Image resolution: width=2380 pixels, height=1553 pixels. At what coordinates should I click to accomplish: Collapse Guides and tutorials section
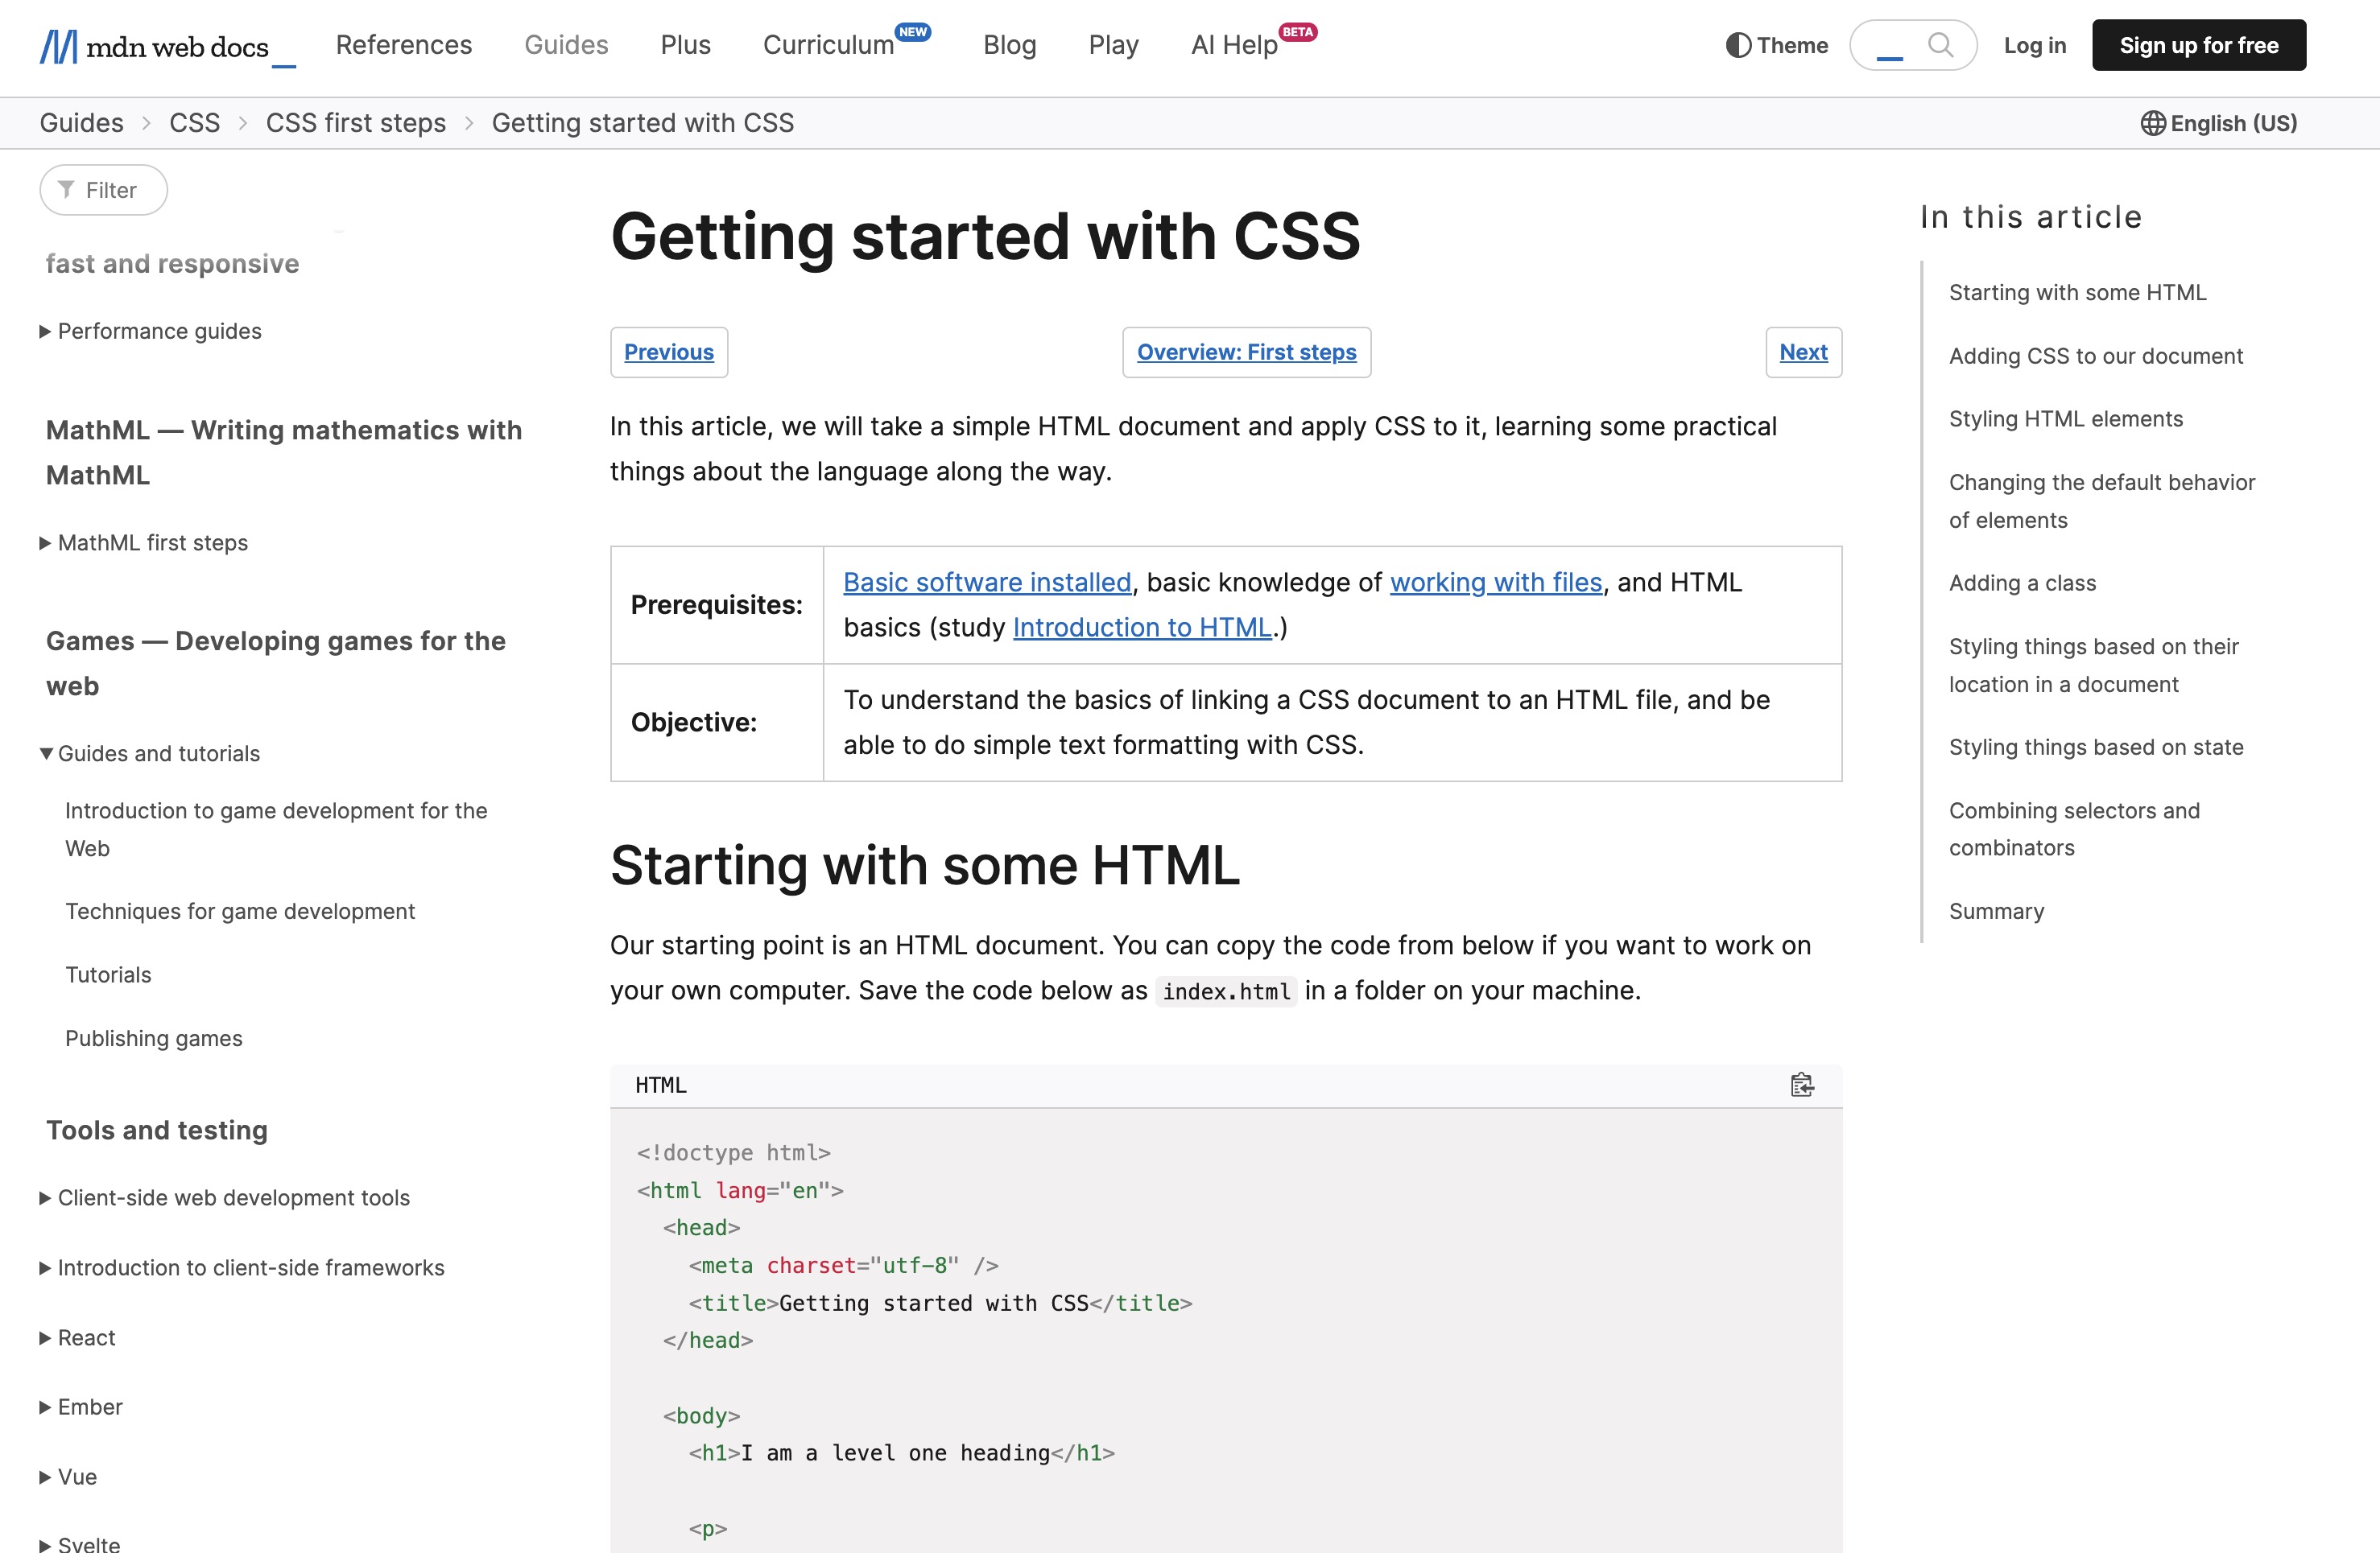(x=158, y=753)
